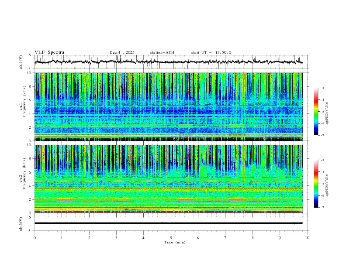Click the "station=ATH" label
Viewport: 346px width, 267px height.
click(x=162, y=52)
